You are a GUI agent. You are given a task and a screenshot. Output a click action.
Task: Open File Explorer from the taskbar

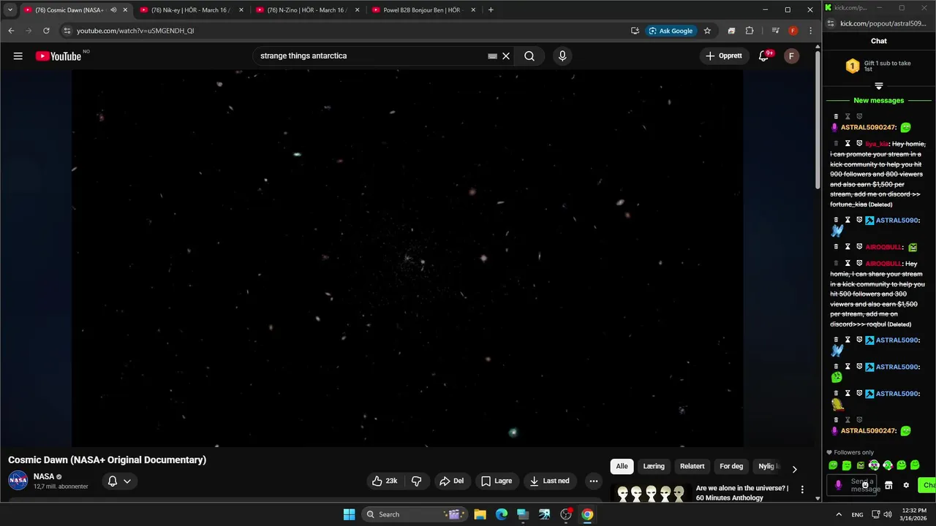point(480,514)
